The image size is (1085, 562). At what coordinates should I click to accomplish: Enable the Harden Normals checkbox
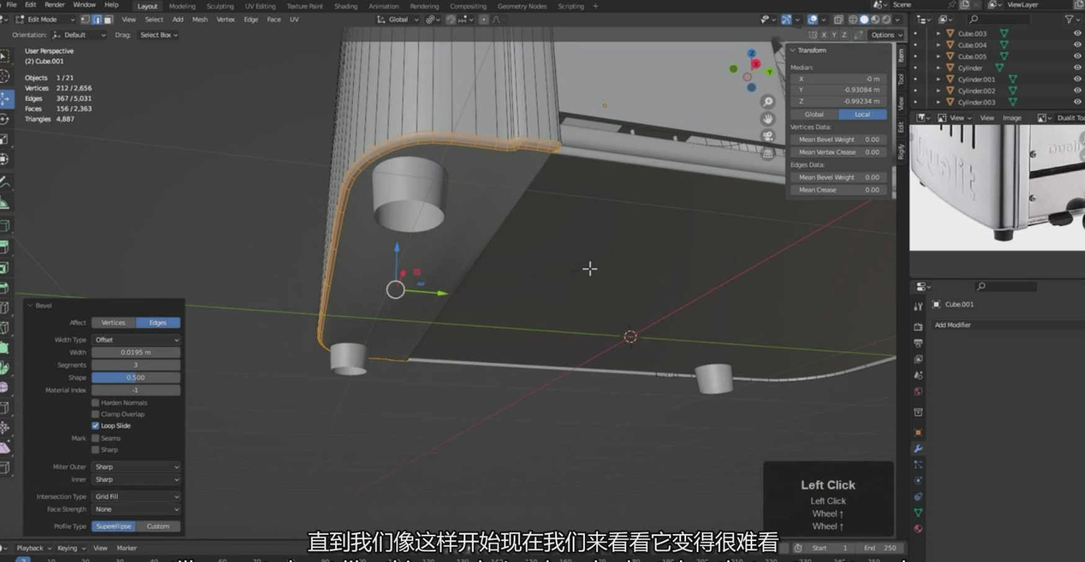(96, 403)
